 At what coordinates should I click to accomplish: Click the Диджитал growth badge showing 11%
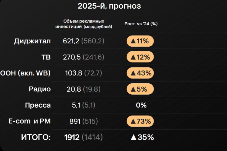(x=140, y=41)
